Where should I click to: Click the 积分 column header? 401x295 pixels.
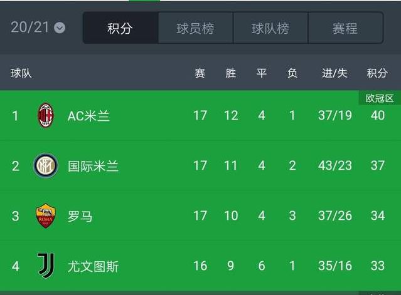[377, 73]
